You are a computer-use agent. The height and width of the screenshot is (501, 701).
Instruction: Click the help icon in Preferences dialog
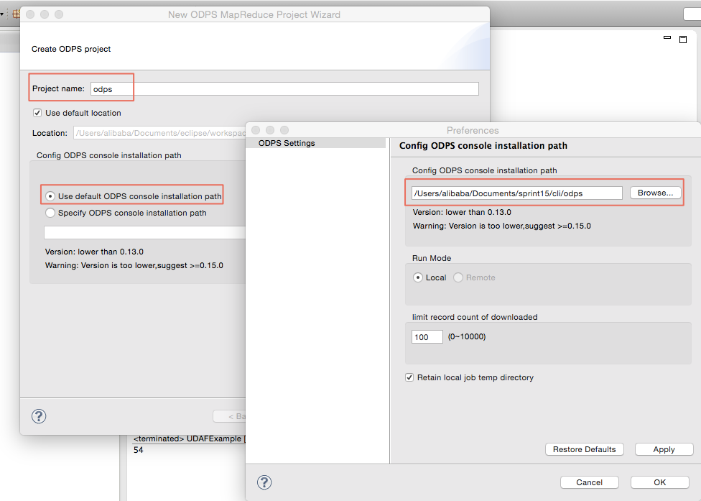[x=264, y=482]
